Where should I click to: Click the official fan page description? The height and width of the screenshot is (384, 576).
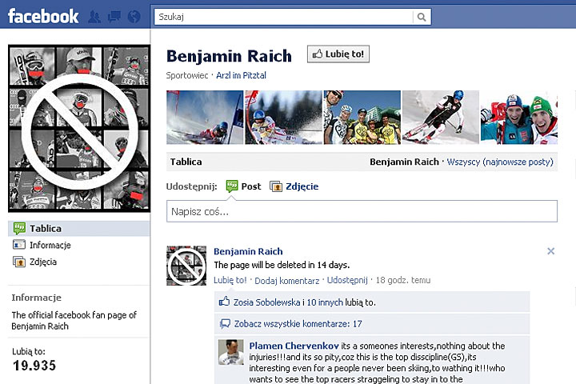(74, 321)
